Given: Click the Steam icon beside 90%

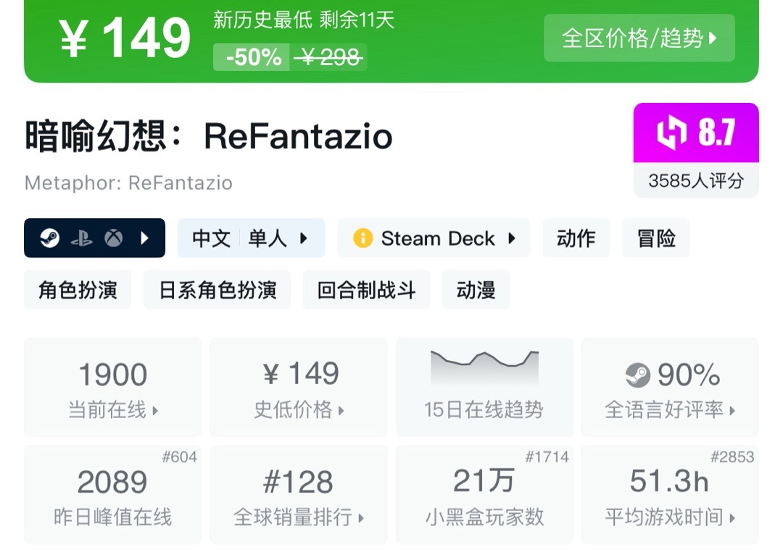Looking at the screenshot, I should 637,375.
